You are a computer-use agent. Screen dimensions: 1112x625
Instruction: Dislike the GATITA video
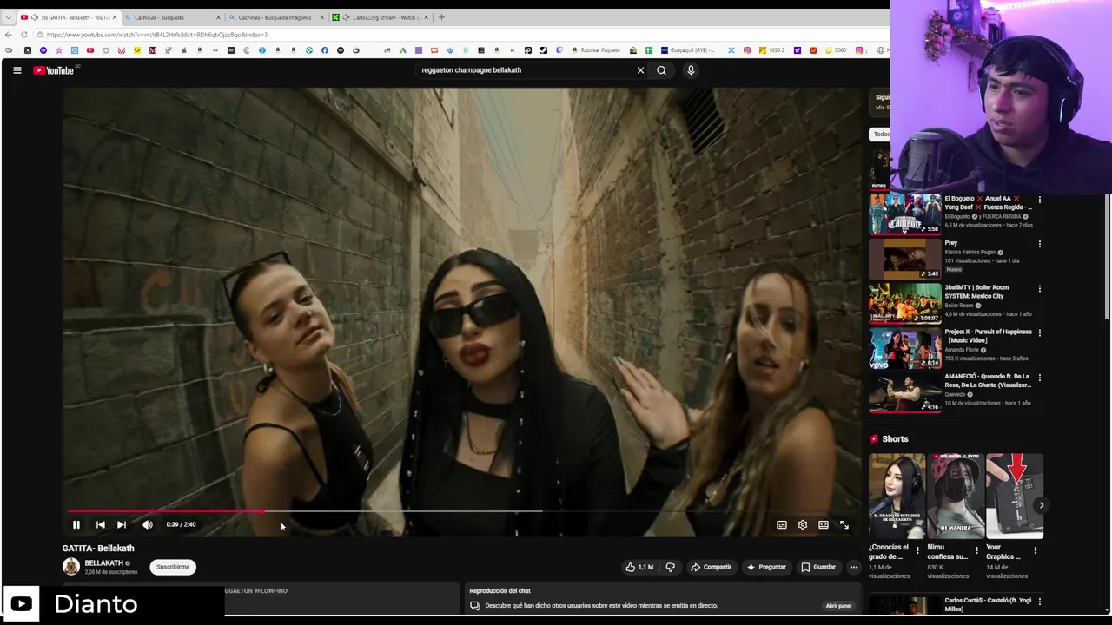point(670,567)
